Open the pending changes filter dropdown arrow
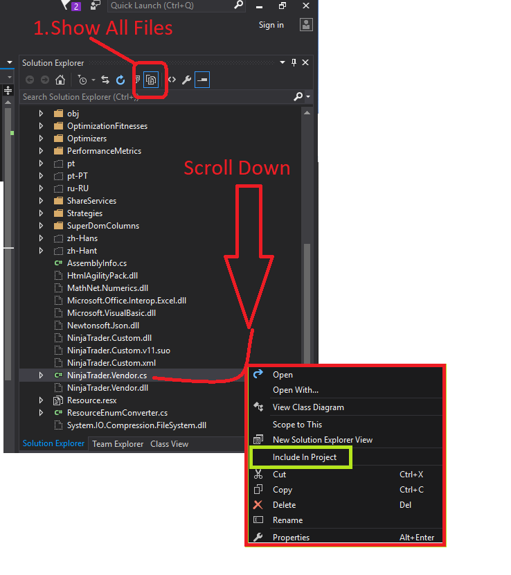 tap(93, 80)
